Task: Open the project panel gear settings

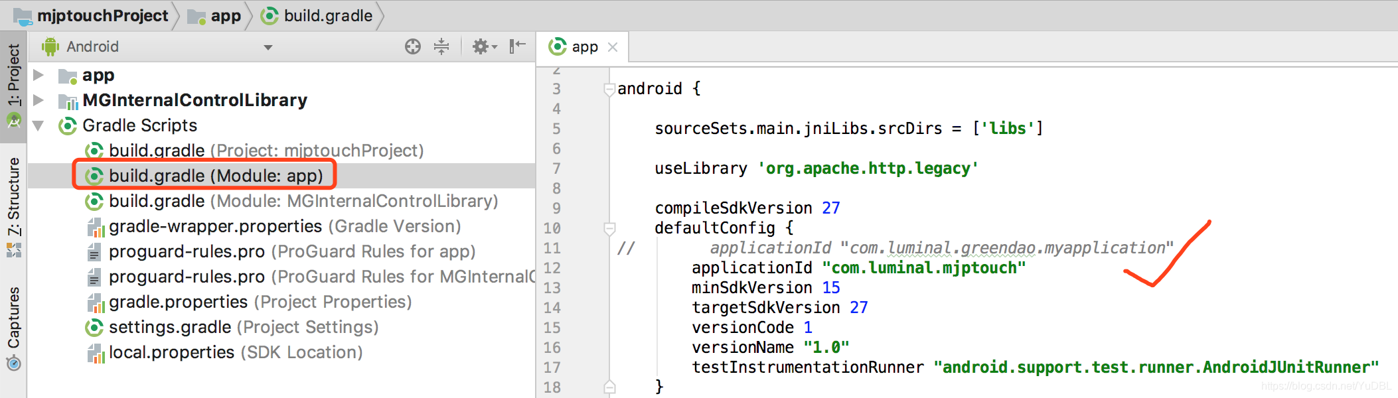Action: click(x=484, y=46)
